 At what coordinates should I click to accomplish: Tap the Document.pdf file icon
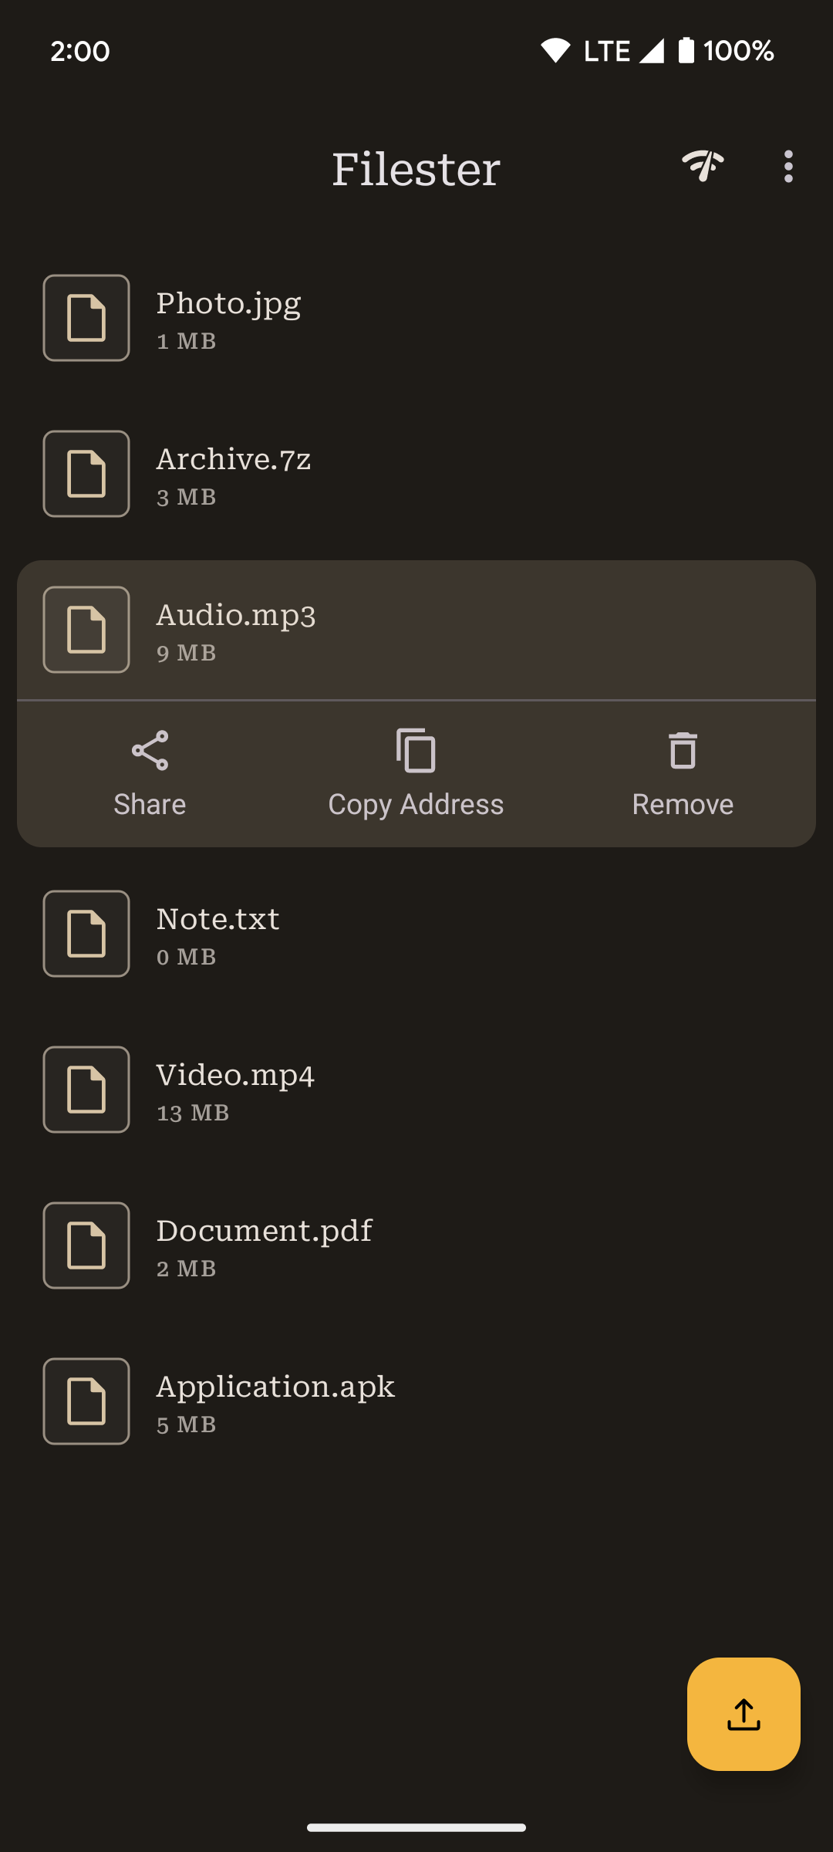(x=86, y=1245)
